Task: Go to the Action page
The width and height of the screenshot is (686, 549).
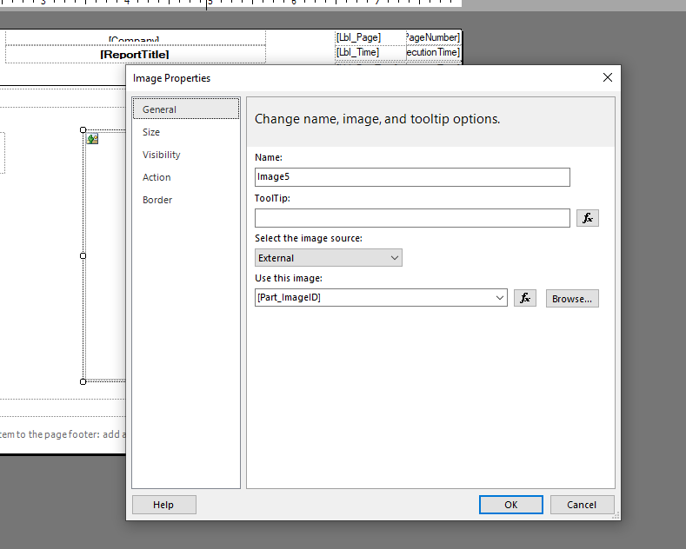Action: (157, 177)
